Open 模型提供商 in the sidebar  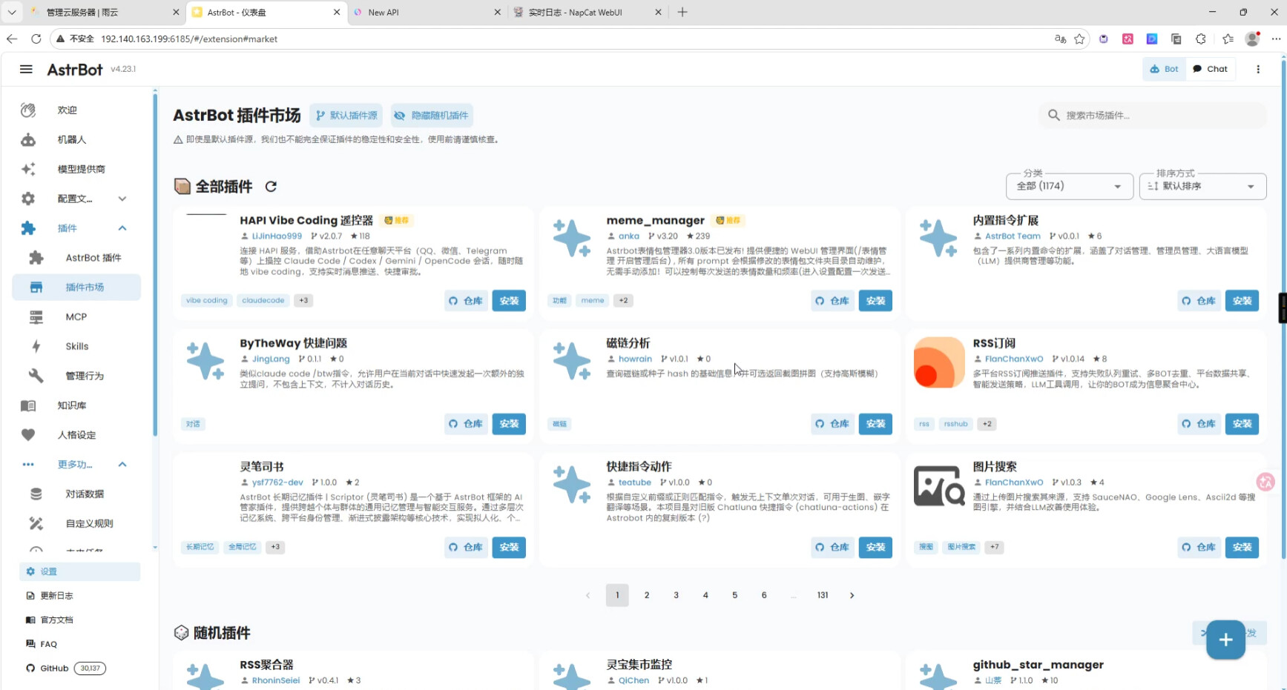point(81,169)
